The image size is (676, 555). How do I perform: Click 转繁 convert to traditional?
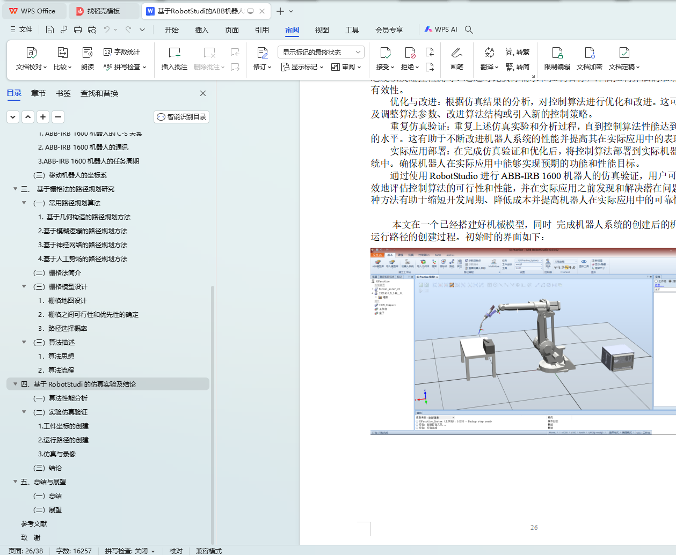(518, 52)
